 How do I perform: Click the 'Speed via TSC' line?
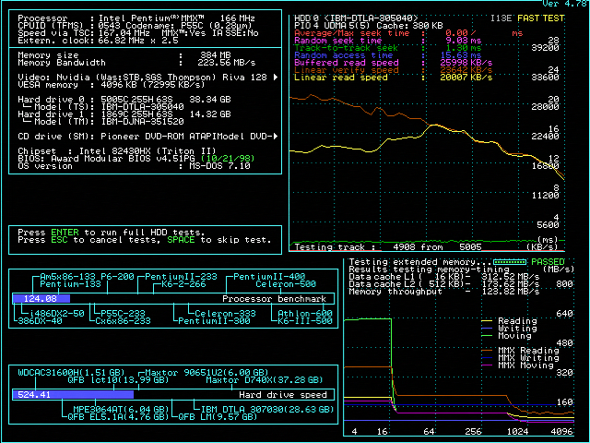pyautogui.click(x=137, y=33)
